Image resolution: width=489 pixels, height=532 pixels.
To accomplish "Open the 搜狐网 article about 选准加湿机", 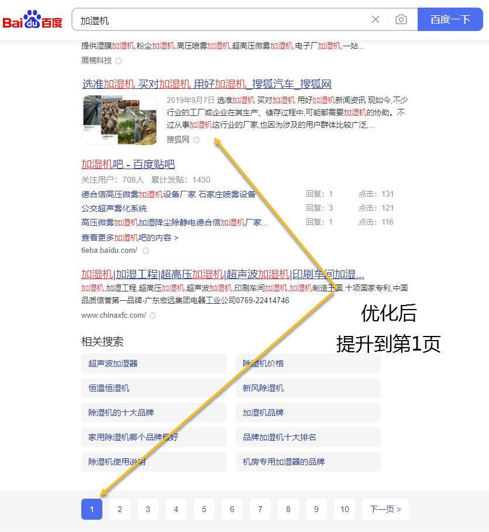I will pos(205,84).
